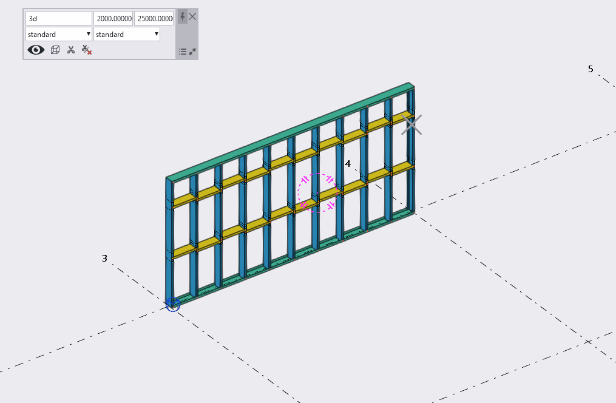
Task: Open the toolbar customize list icon
Action: point(183,52)
